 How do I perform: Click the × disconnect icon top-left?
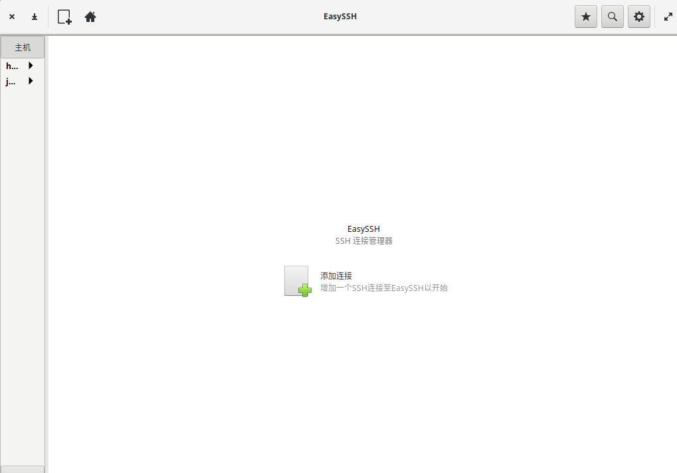(11, 17)
